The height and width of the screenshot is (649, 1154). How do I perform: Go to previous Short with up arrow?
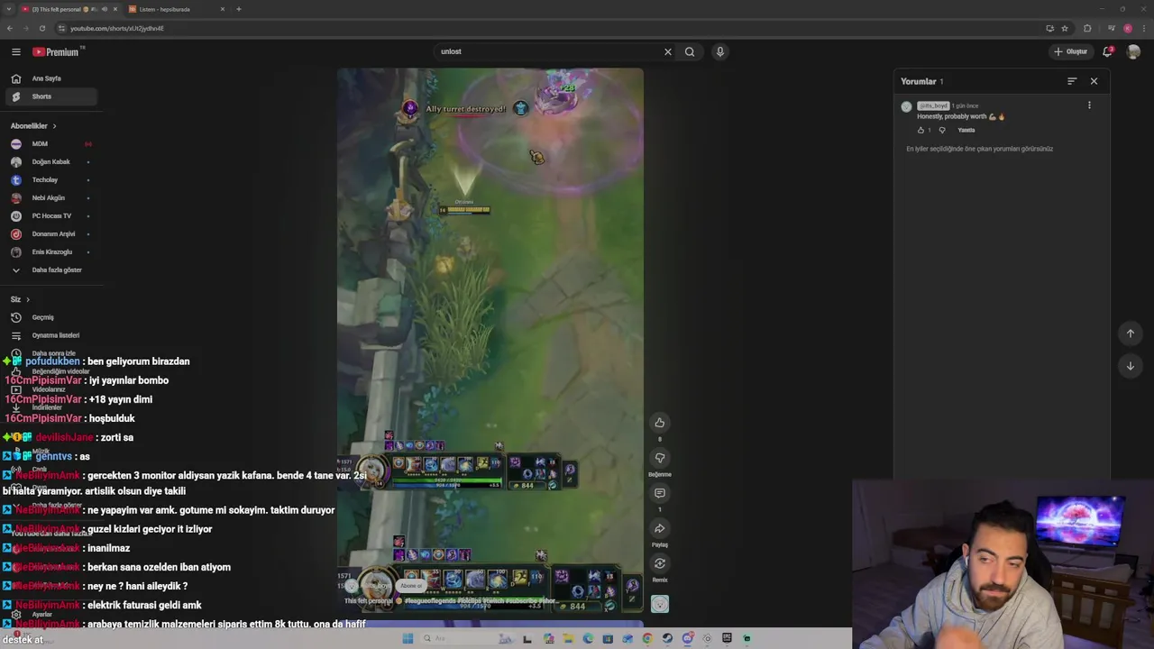tap(1131, 334)
